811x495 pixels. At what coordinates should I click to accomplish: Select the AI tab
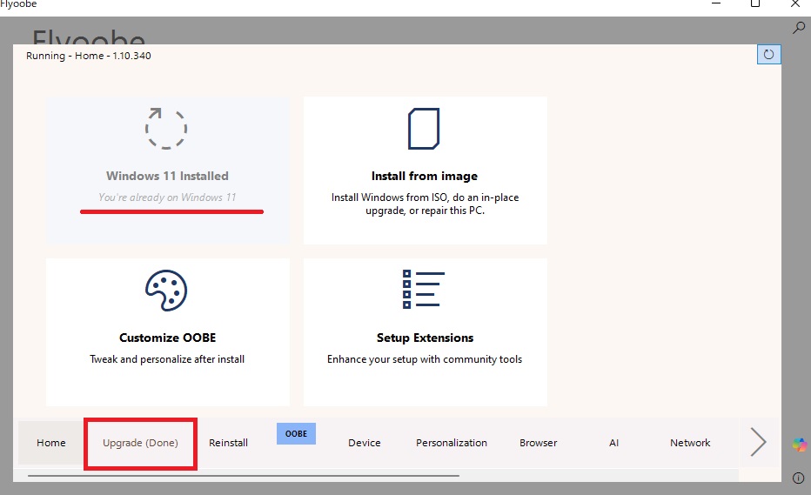(613, 443)
